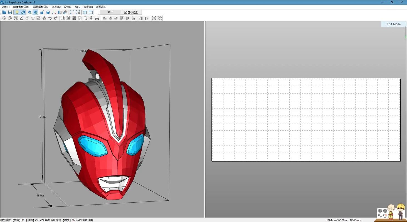Viewport: 407px width, 222px height.
Task: Select the rotate parts tool
Action: [10, 18]
